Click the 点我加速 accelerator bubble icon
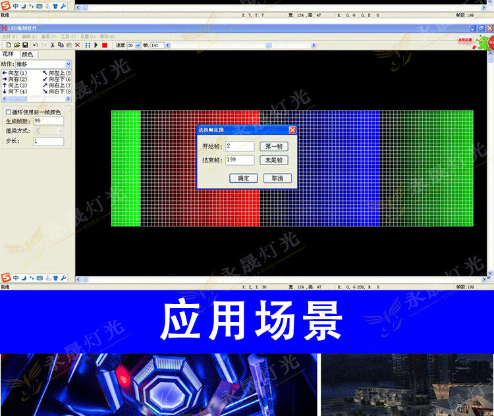The image size is (494, 416). pyautogui.click(x=466, y=39)
